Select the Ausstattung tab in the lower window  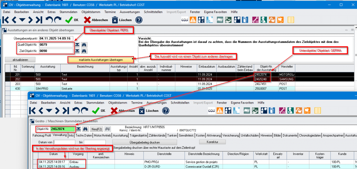coord(121,135)
